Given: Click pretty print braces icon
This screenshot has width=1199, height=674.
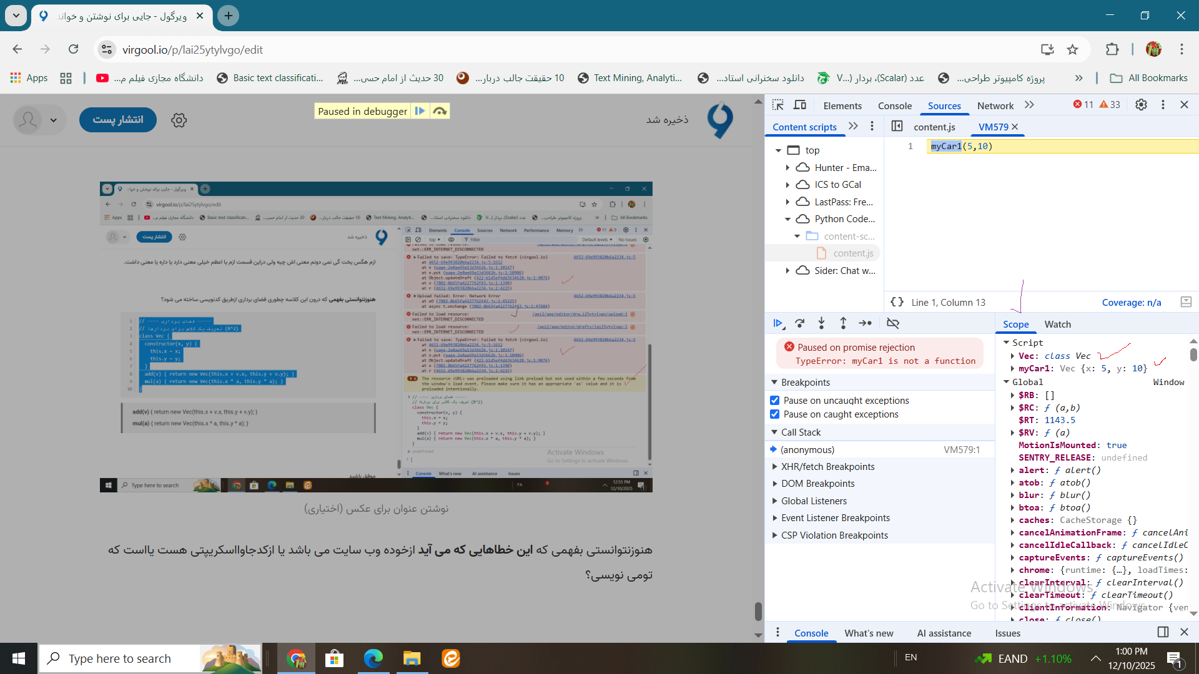Looking at the screenshot, I should coord(897,302).
